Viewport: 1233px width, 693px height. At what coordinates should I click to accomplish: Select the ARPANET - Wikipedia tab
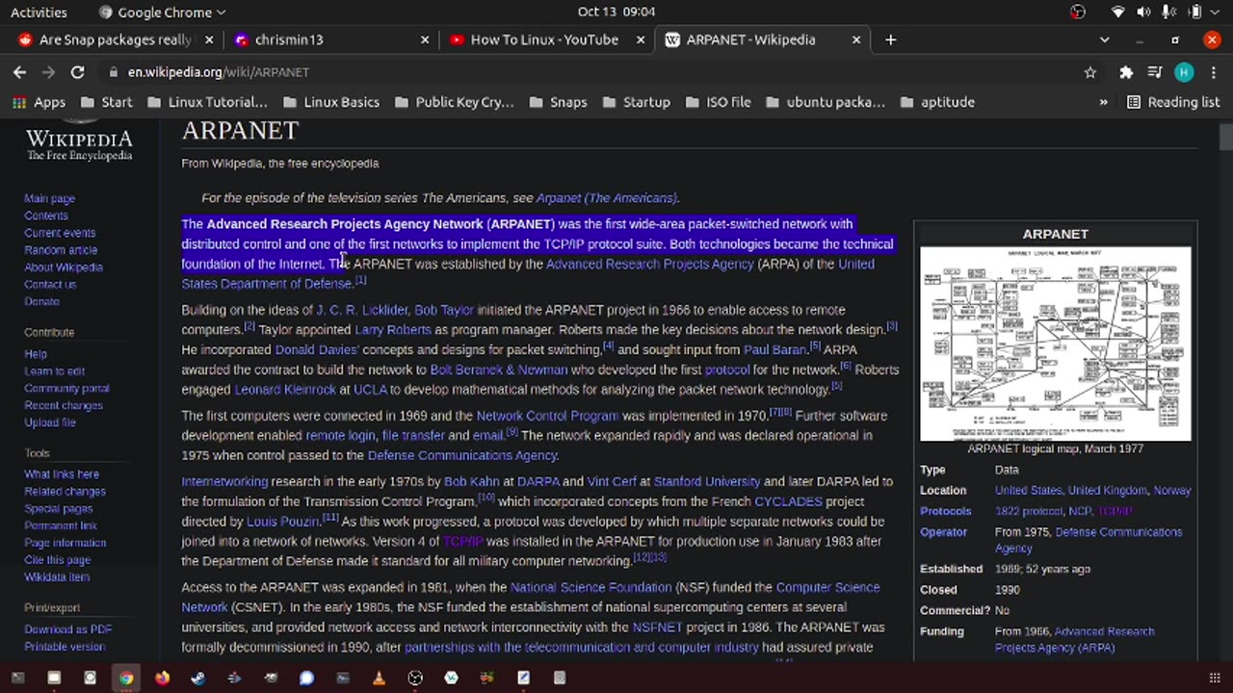[x=762, y=39]
